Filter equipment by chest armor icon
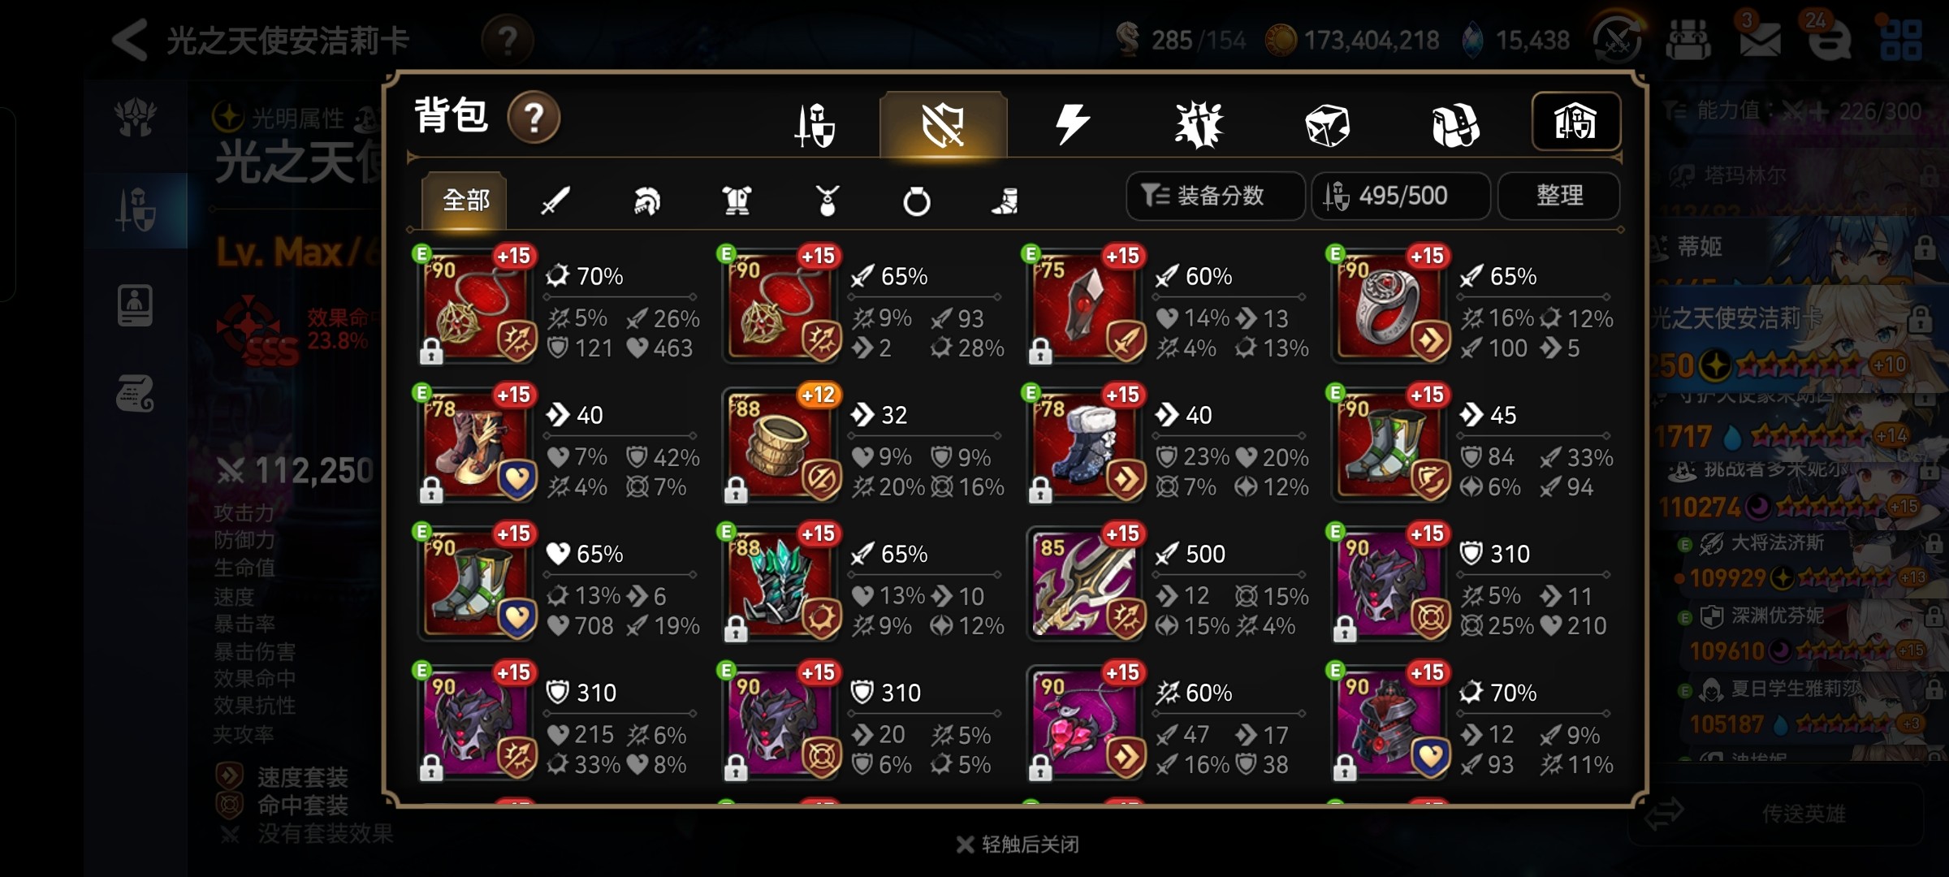Screen dimensions: 1949x877 (737, 200)
